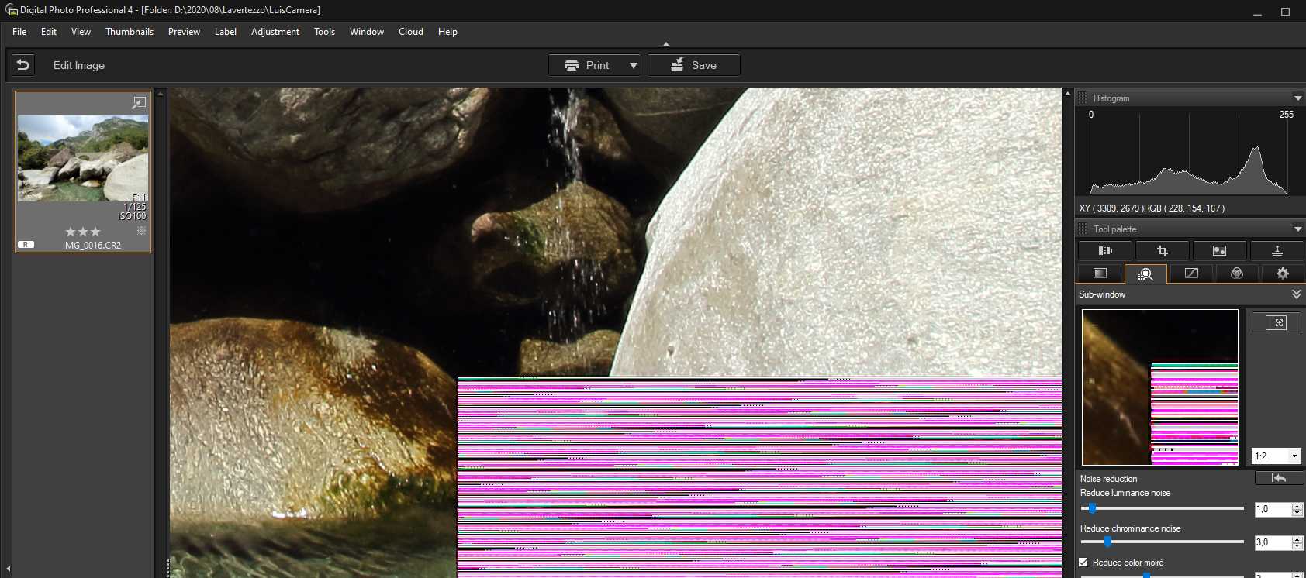Open the Label menu
Screen dimensions: 1306x578
coord(226,32)
